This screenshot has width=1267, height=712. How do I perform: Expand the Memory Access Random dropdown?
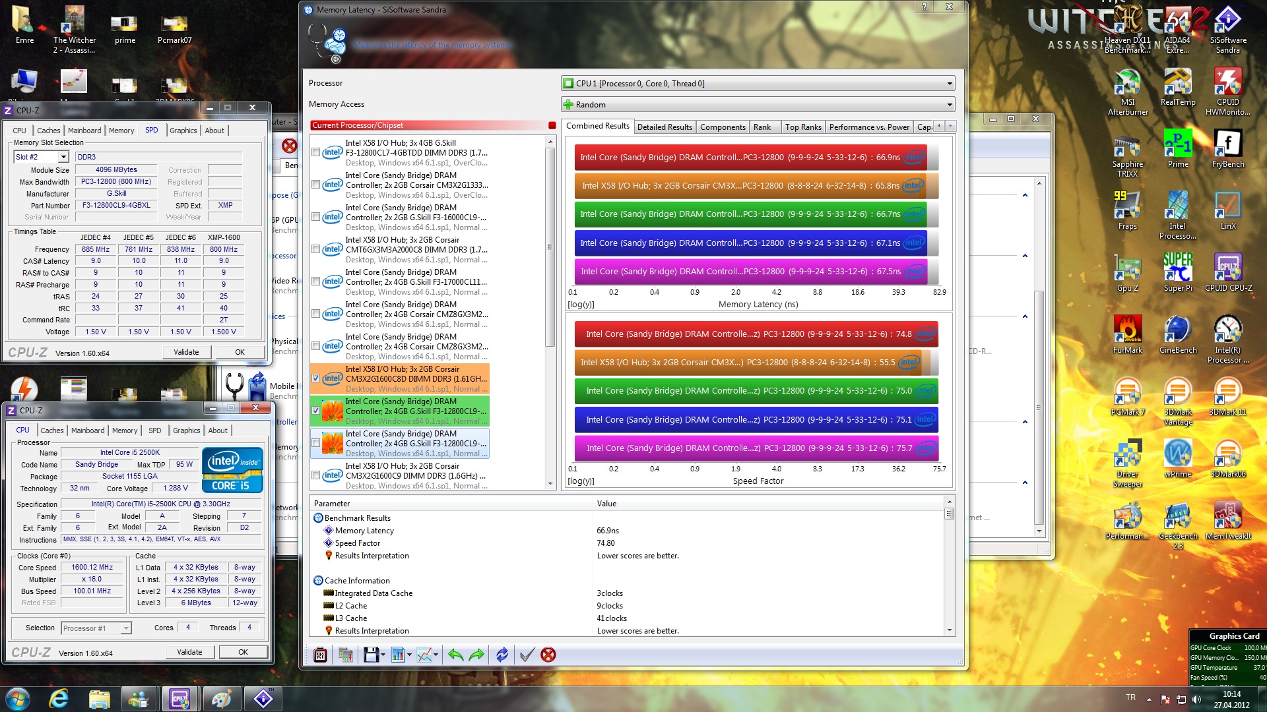coord(950,105)
